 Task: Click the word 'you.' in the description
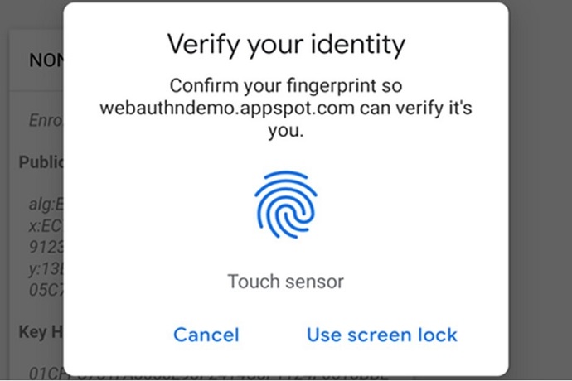(x=286, y=131)
